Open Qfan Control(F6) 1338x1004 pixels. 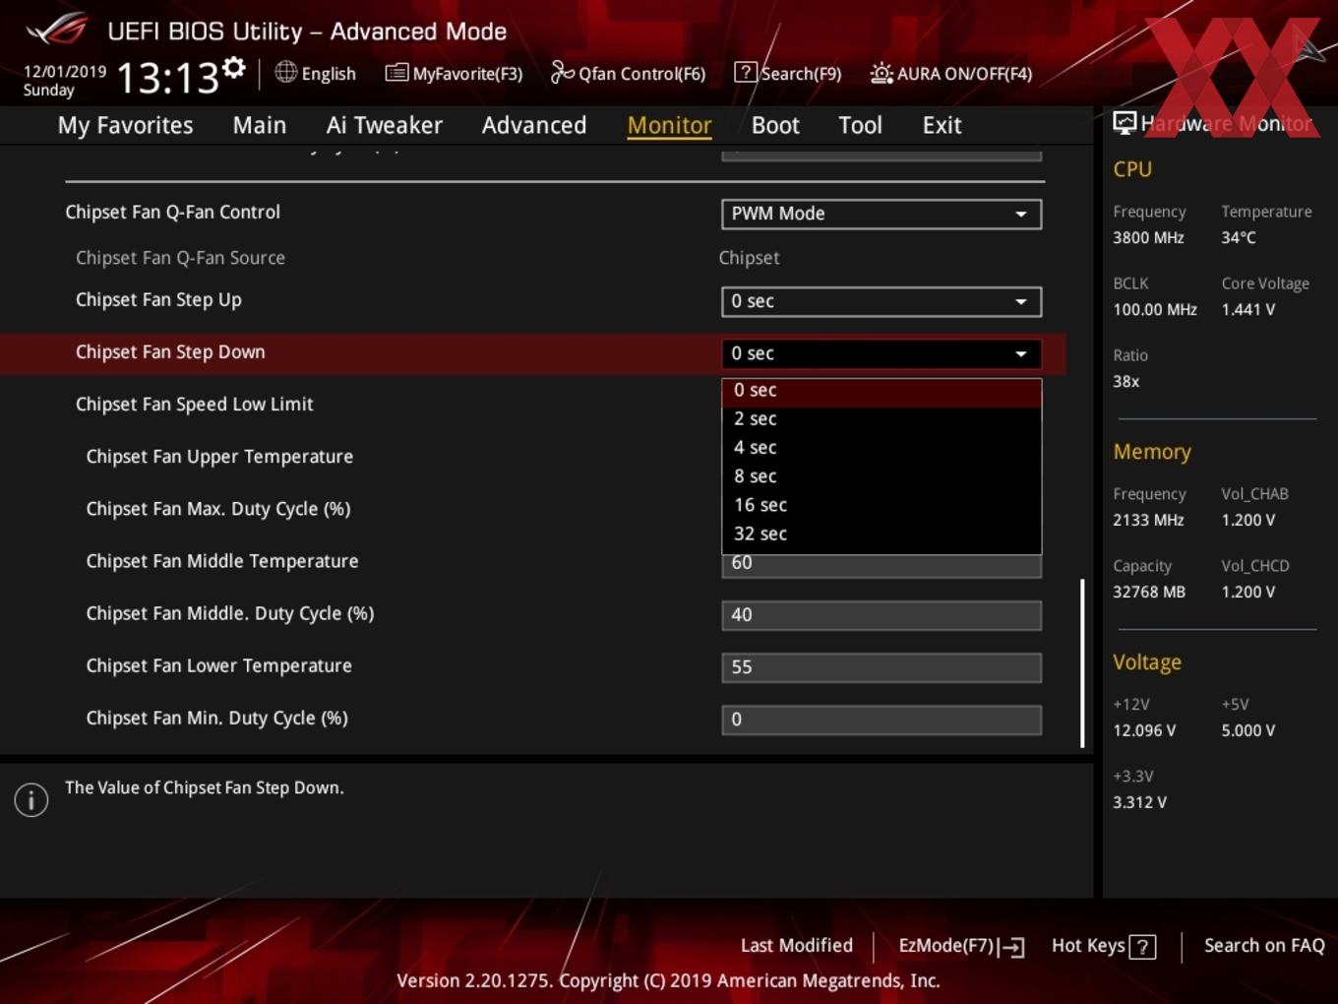click(628, 74)
